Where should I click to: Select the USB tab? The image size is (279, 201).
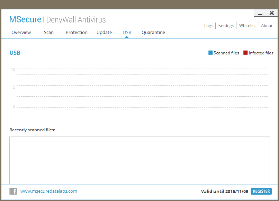[127, 33]
